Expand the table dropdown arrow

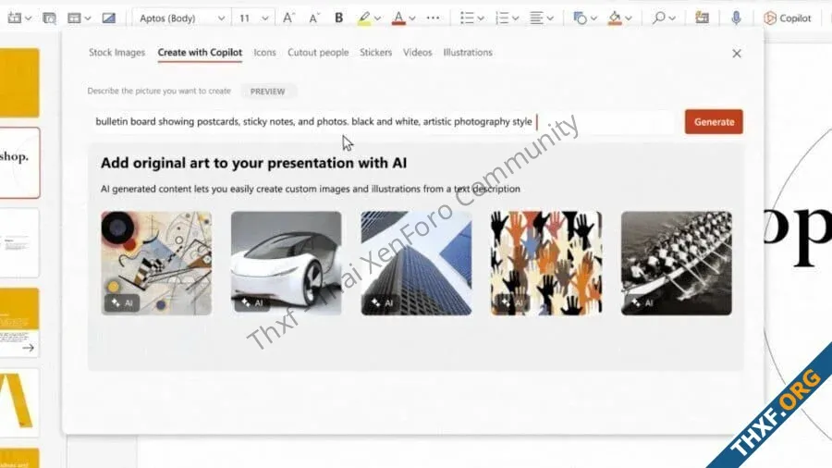pos(88,18)
